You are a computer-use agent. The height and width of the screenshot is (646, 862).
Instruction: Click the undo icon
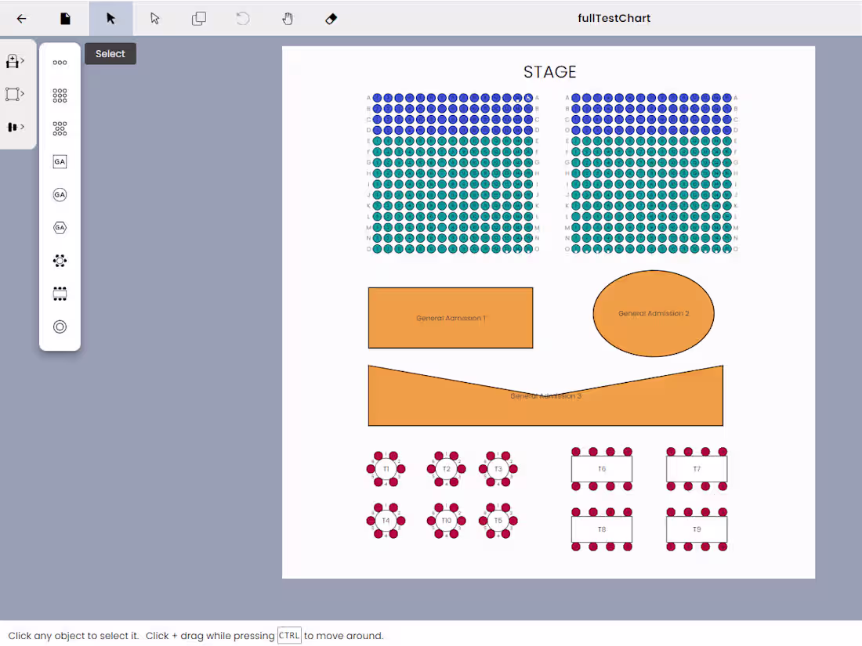point(242,18)
